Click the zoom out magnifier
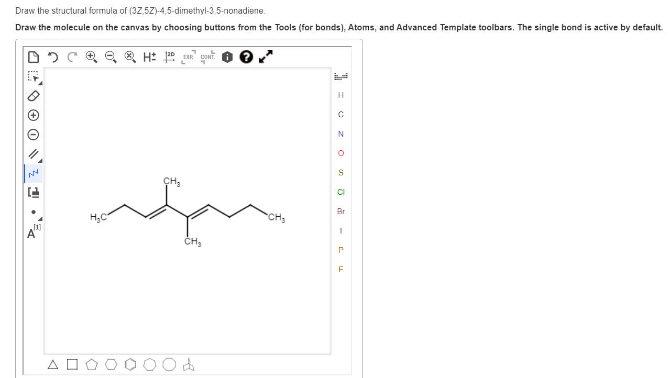 (111, 57)
